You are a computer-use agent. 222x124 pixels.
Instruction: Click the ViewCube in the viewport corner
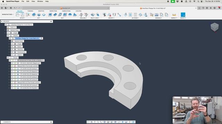point(214,27)
